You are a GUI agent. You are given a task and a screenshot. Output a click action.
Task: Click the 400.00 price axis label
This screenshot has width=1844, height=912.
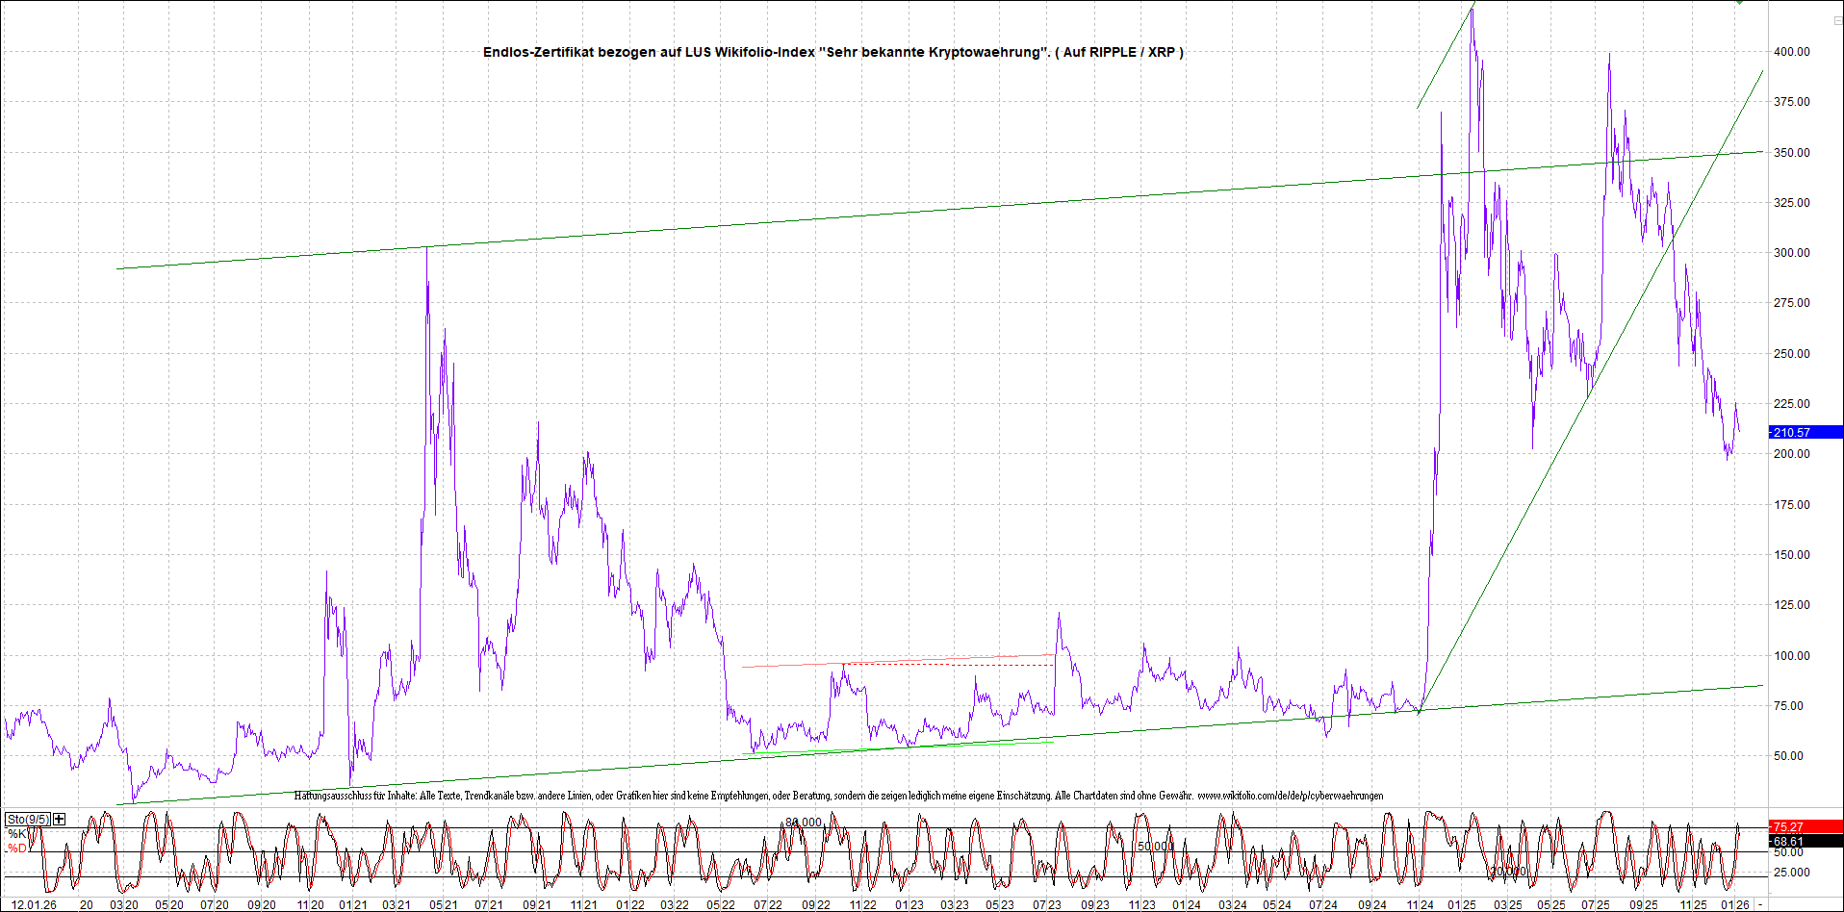pyautogui.click(x=1791, y=52)
